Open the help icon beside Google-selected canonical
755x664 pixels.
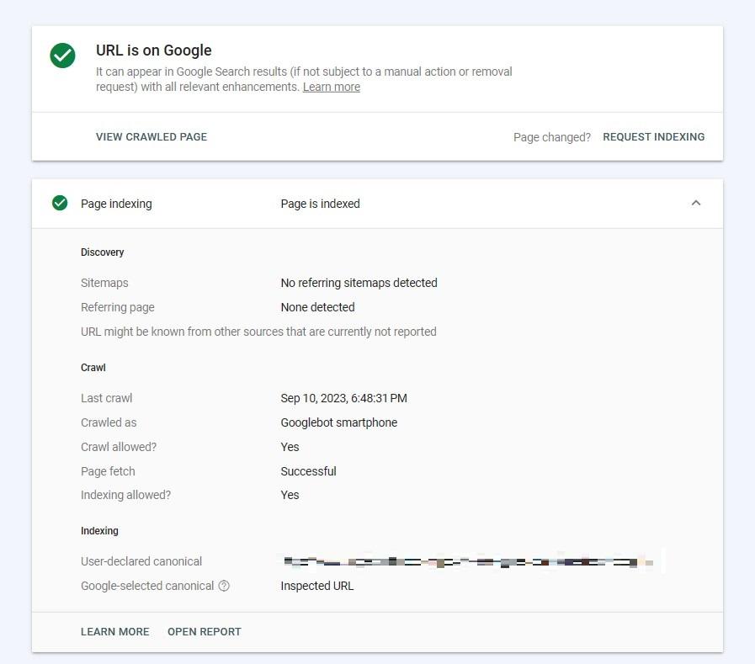(224, 586)
